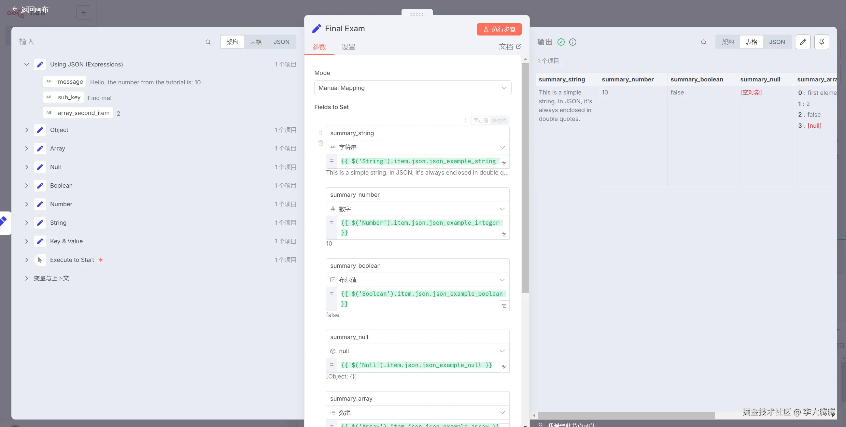
Task: Open expression editor for summary_number field
Action: pos(504,235)
